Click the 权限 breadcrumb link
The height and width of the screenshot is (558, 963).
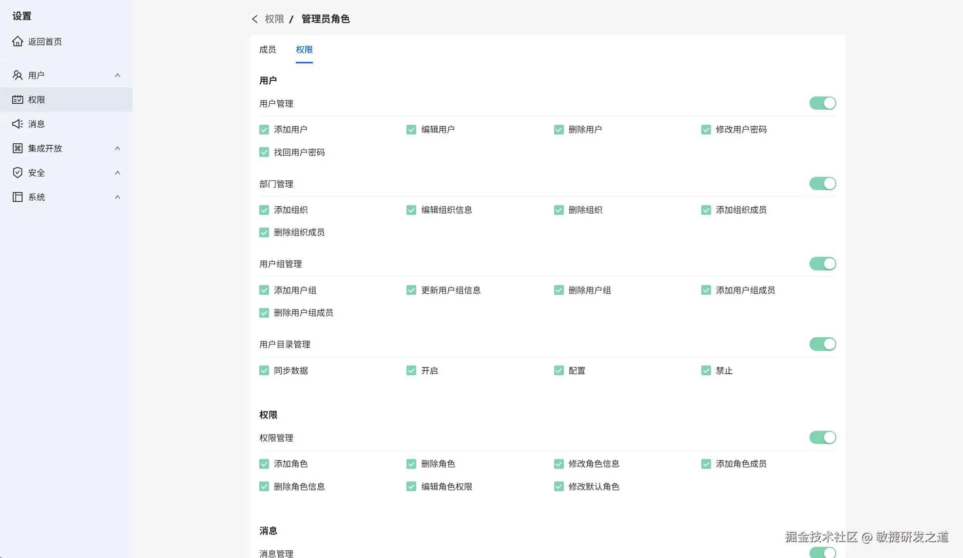click(x=274, y=19)
